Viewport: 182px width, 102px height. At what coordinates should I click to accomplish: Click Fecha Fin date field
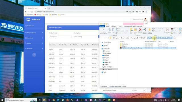click(x=85, y=36)
